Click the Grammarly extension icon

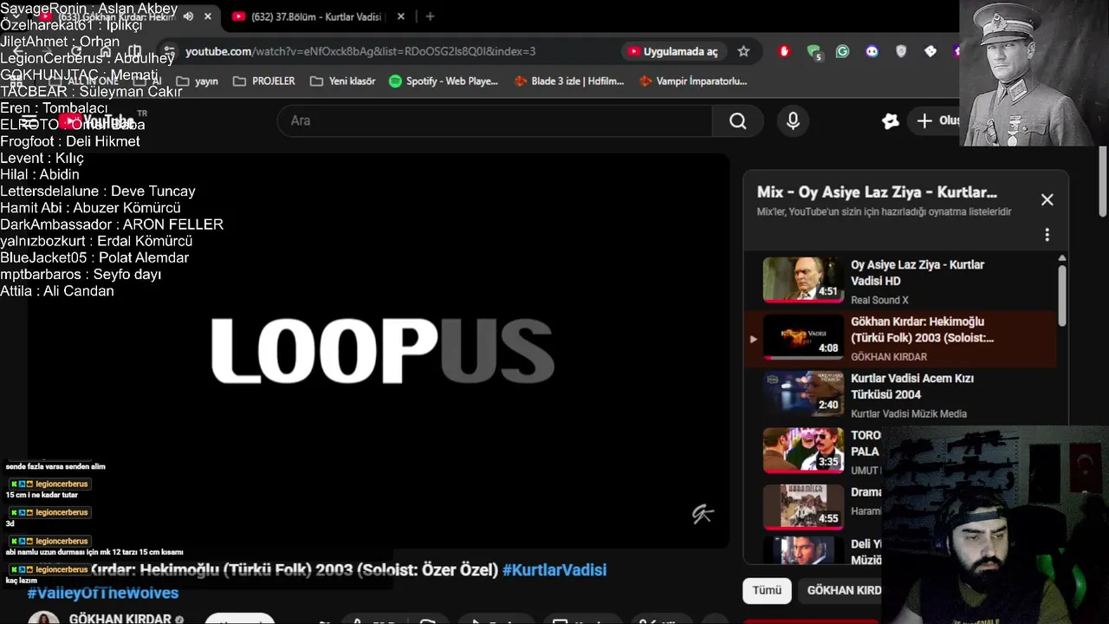(x=842, y=51)
